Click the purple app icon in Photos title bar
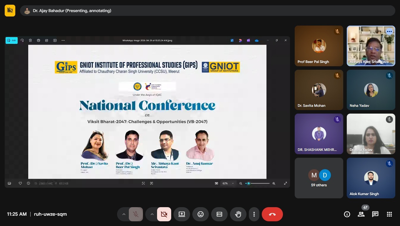Viewport: 400px width, 226px height. coord(249,40)
